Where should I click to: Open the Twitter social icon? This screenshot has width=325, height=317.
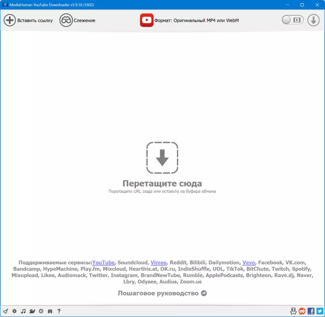click(x=320, y=311)
